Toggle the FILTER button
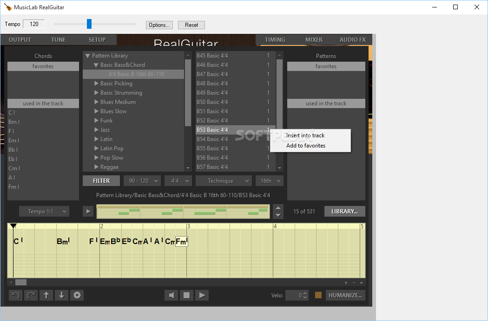This screenshot has height=321, width=488. [x=101, y=181]
